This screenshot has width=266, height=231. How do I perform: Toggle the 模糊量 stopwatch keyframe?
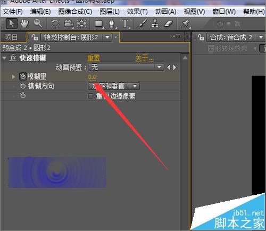pyautogui.click(x=23, y=77)
